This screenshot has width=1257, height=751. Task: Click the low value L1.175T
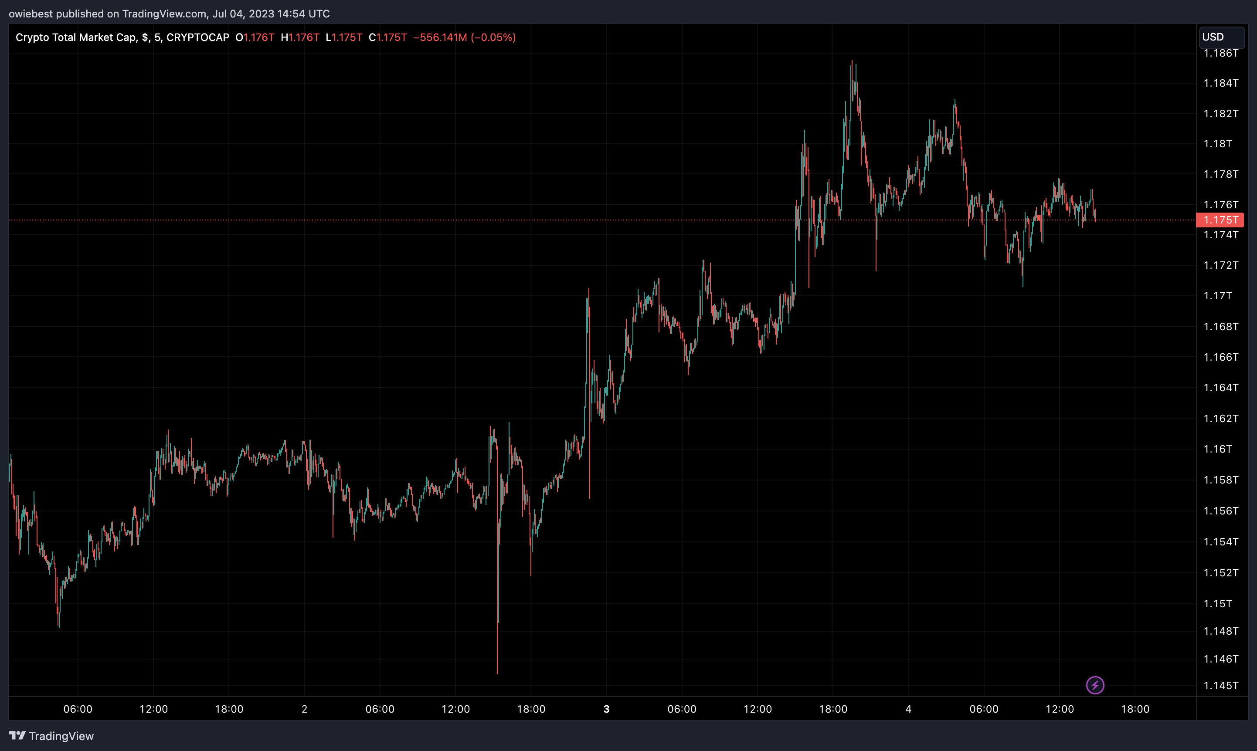click(344, 37)
